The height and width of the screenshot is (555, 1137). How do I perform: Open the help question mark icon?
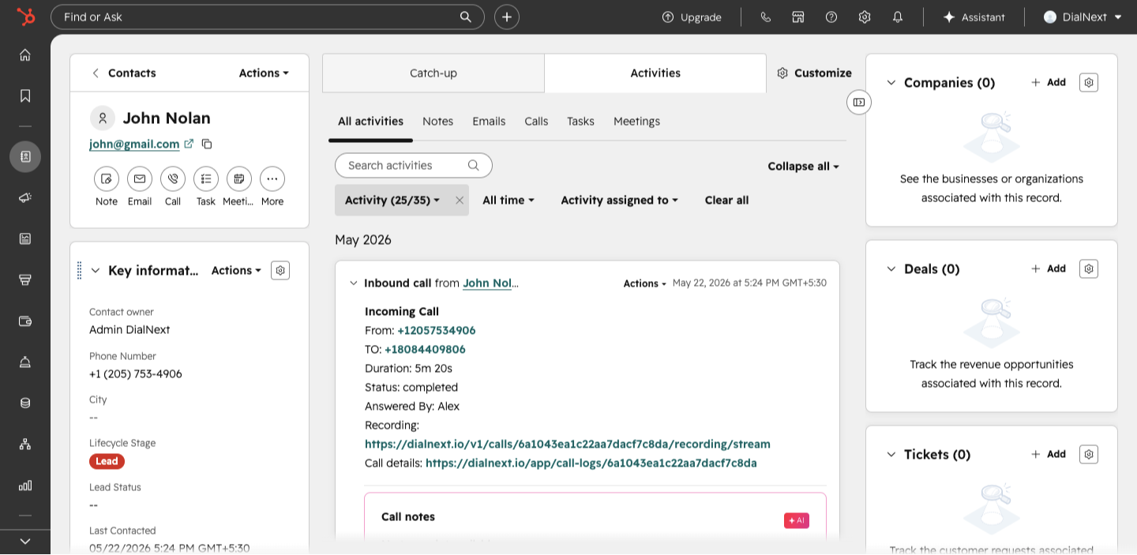[831, 17]
